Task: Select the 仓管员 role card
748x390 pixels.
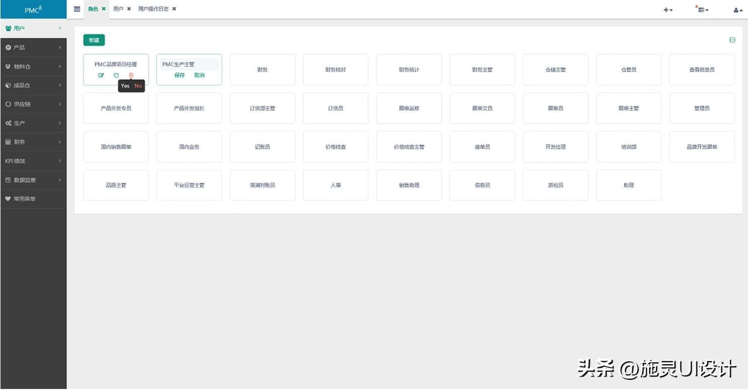Action: (629, 70)
